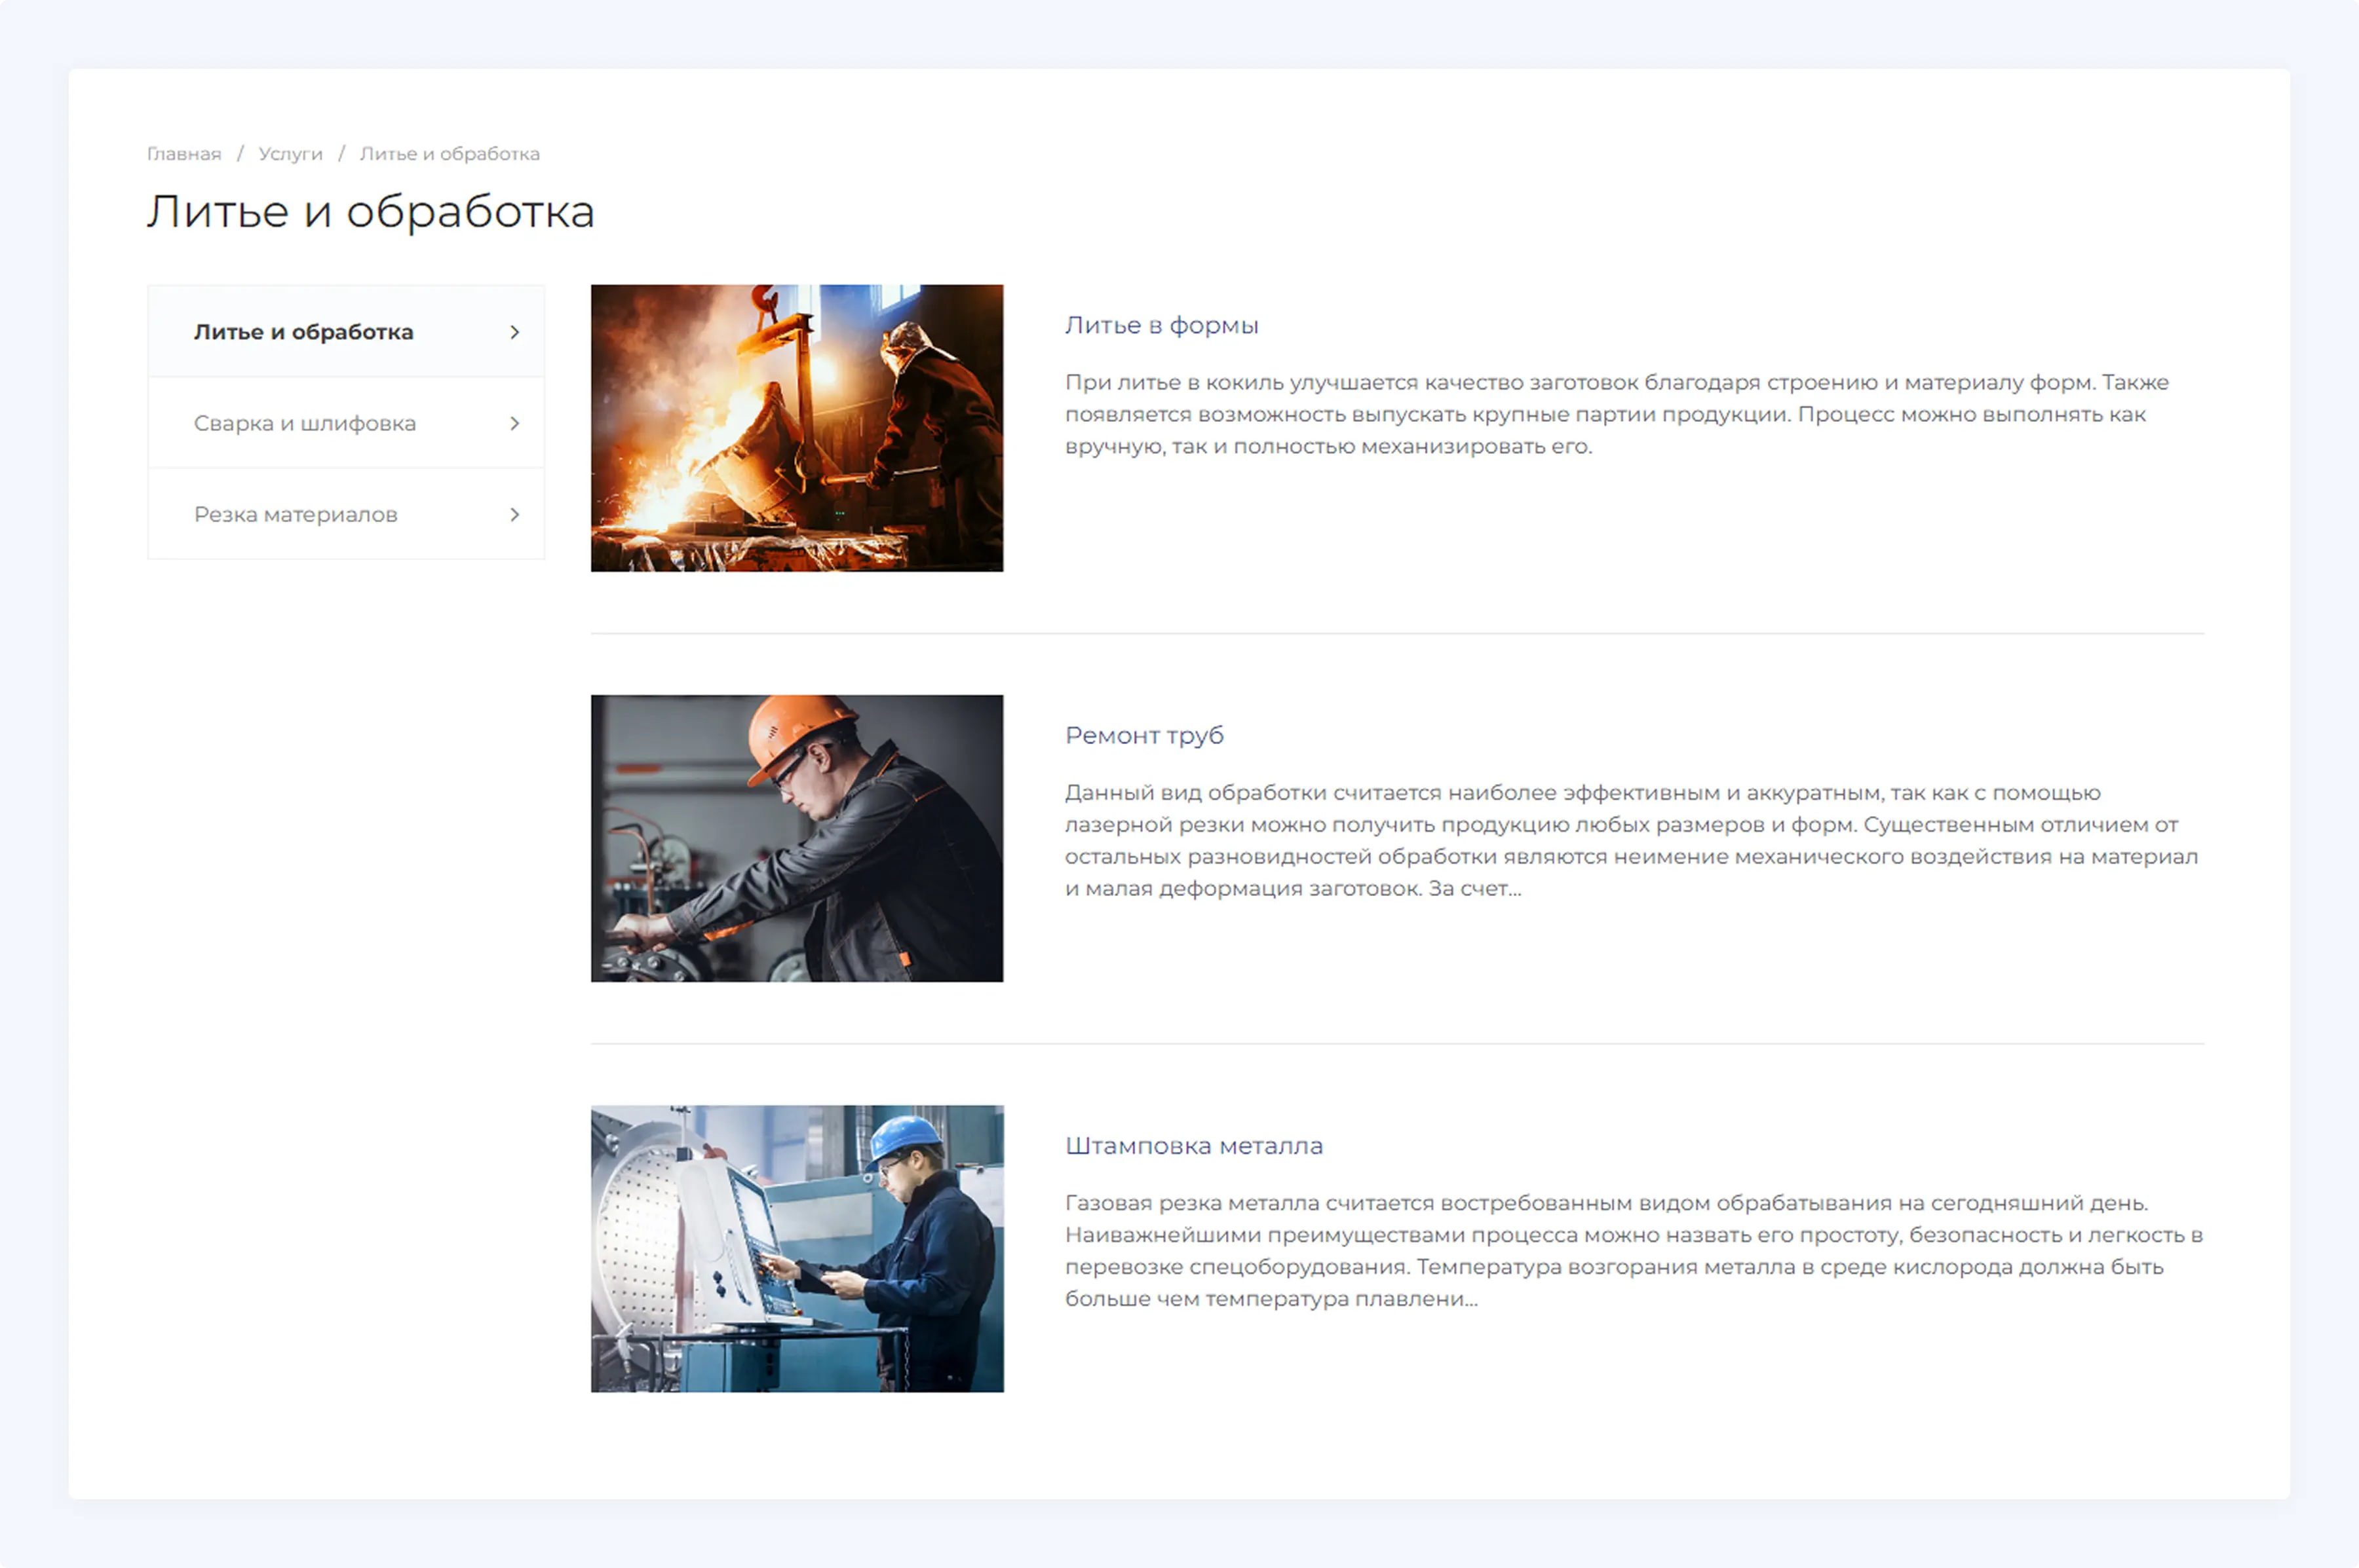The image size is (2359, 1568).
Task: Open the Литье в формы service title
Action: [1160, 325]
